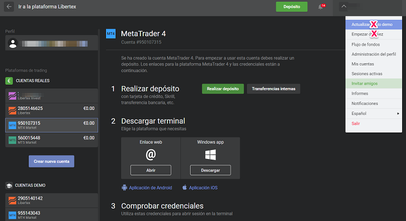Image resolution: width=406 pixels, height=221 pixels.
Task: Select the Libertex Invest account icon
Action: pos(12,96)
